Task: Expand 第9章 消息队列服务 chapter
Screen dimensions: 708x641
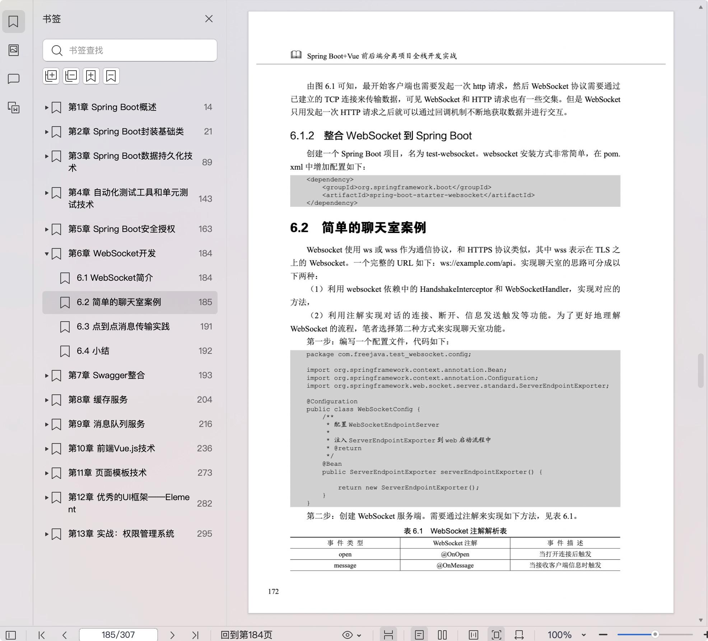Action: tap(47, 424)
